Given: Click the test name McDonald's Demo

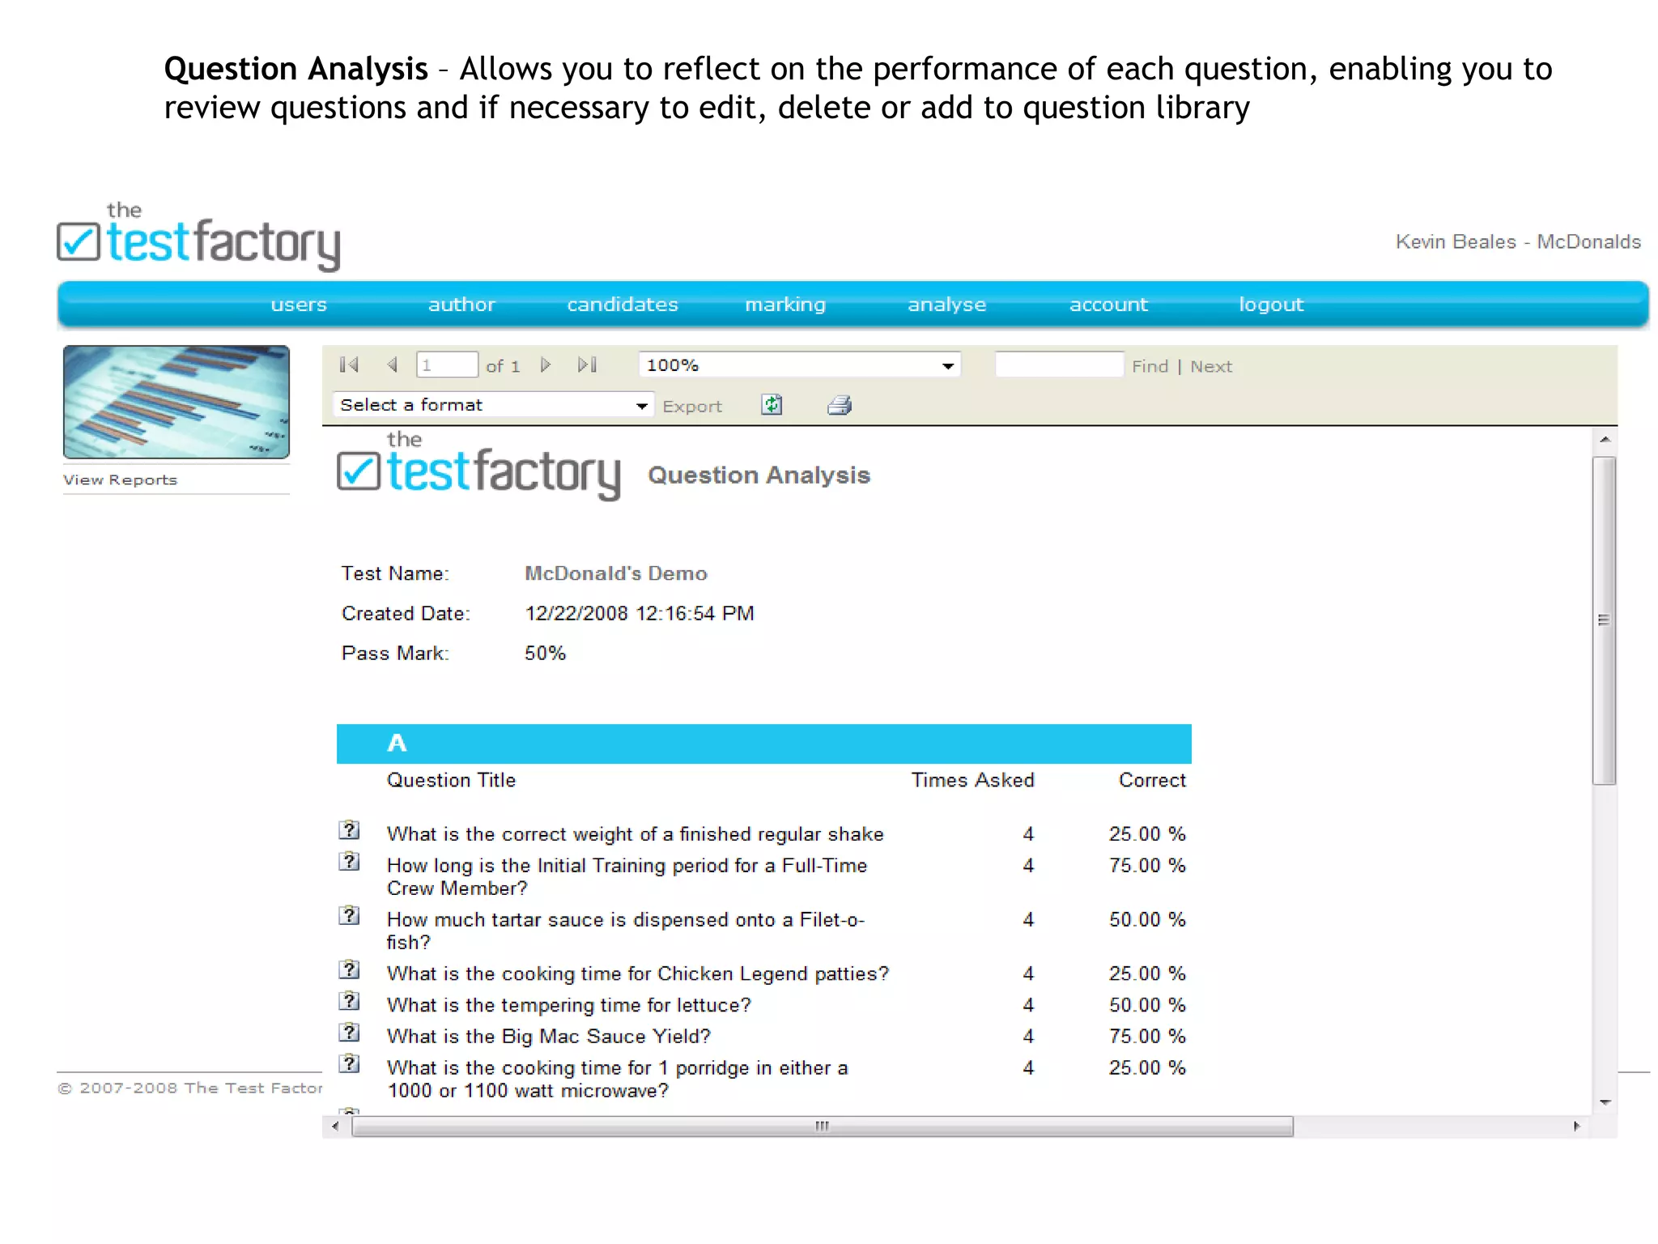Looking at the screenshot, I should tap(615, 573).
